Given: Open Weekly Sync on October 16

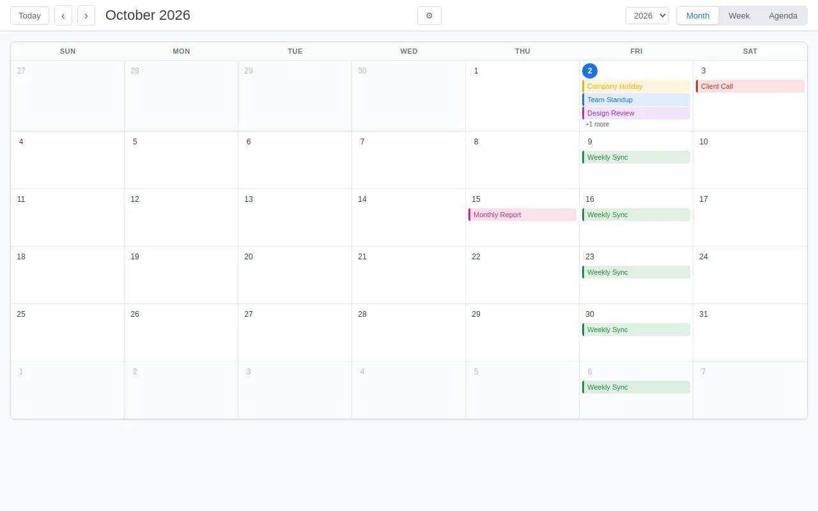Looking at the screenshot, I should coord(636,215).
